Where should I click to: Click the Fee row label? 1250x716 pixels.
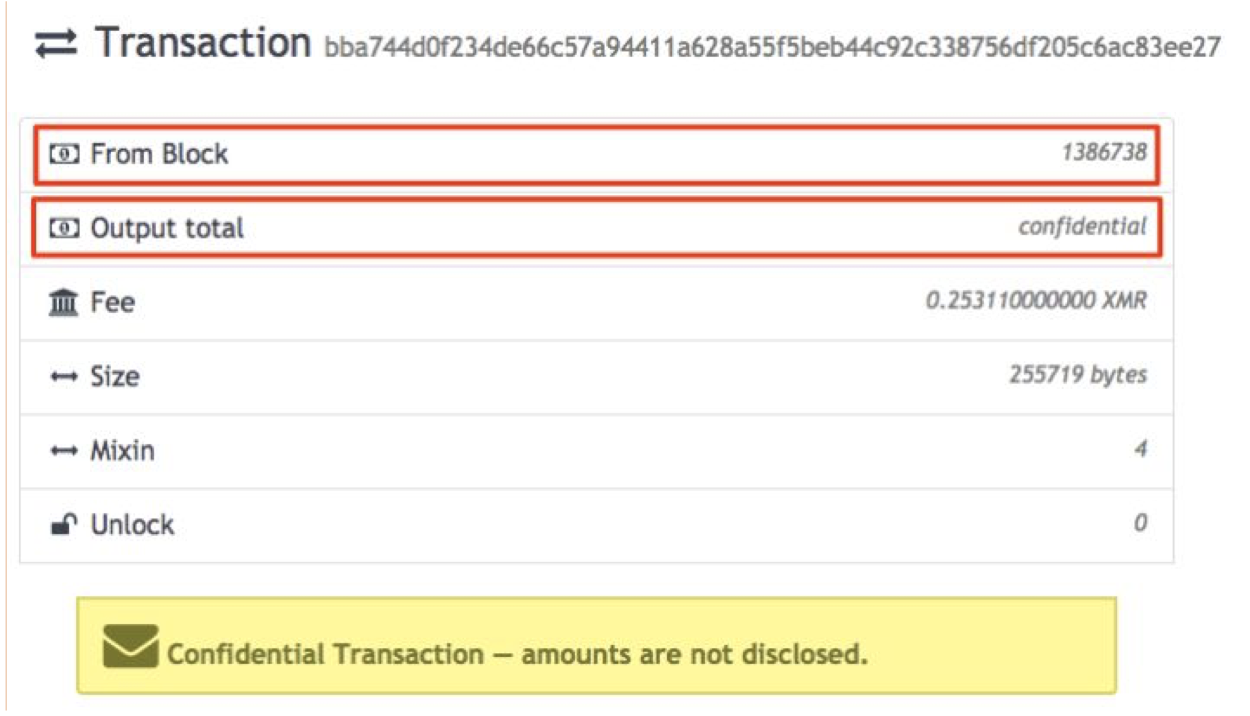click(x=113, y=302)
